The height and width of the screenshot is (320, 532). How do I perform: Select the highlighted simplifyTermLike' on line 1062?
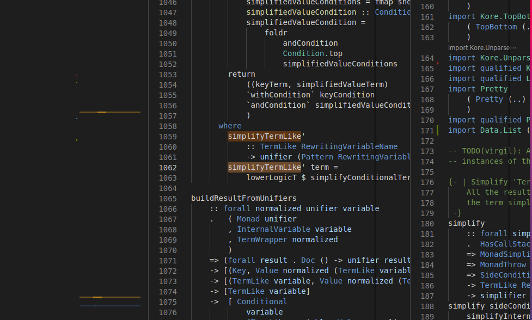pyautogui.click(x=265, y=167)
